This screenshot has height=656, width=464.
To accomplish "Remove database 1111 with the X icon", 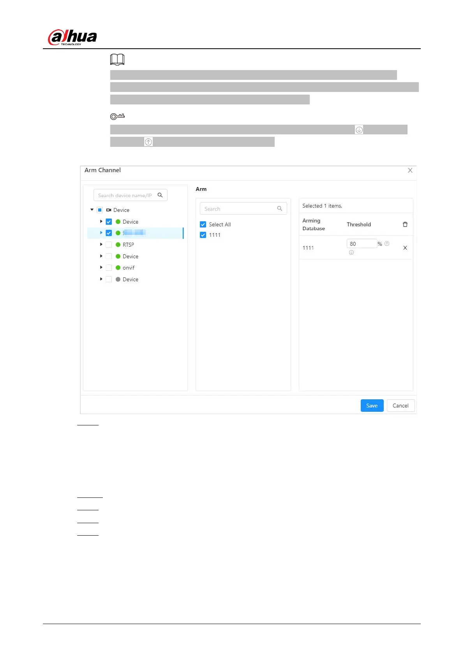I will tap(405, 248).
